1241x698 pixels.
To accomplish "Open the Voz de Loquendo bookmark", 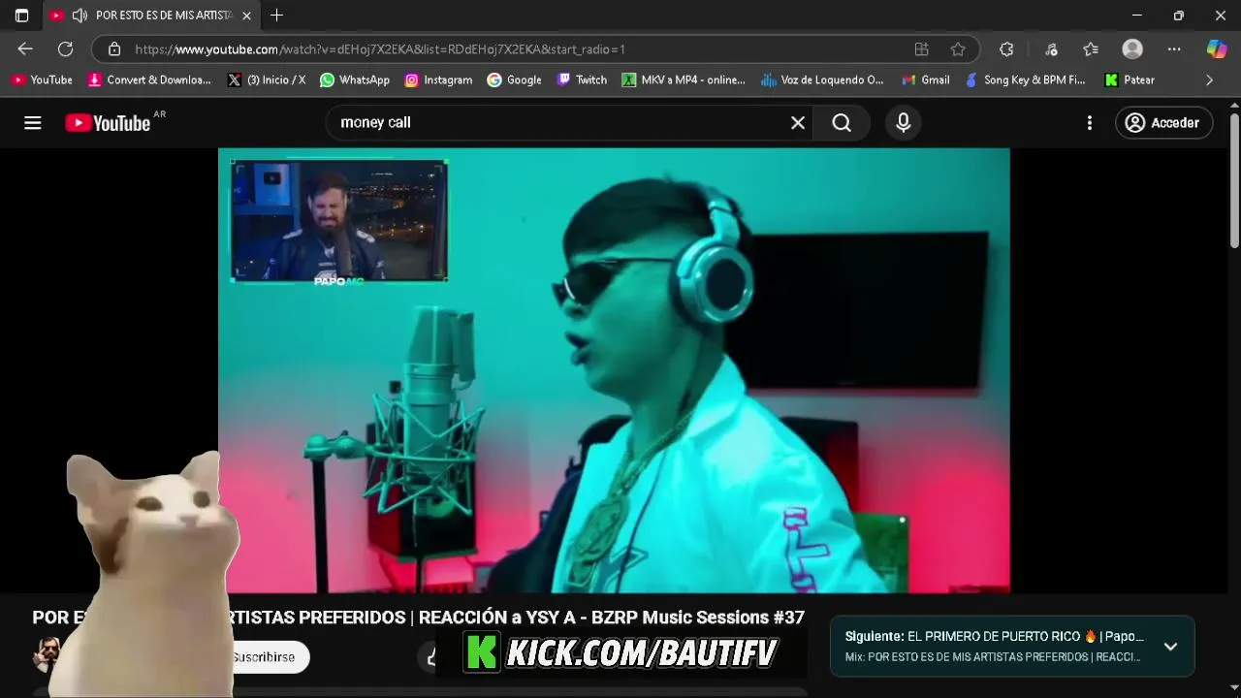I will [x=822, y=79].
